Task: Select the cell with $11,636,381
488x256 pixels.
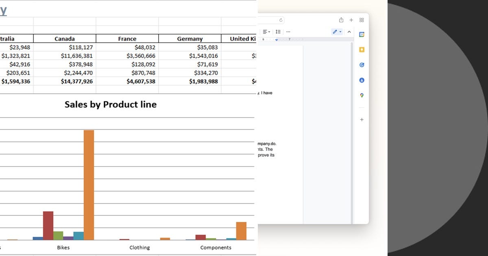Action: 65,56
